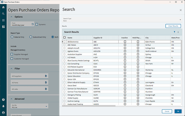This screenshot has width=185, height=116.
Task: Select the AB Electronics row checkbox
Action: point(64,42)
